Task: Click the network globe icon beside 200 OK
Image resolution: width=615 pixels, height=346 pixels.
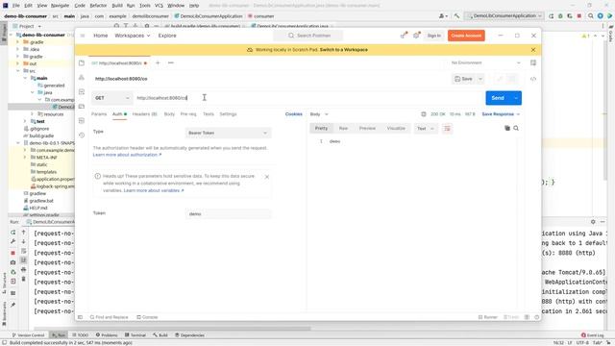Action: point(424,114)
